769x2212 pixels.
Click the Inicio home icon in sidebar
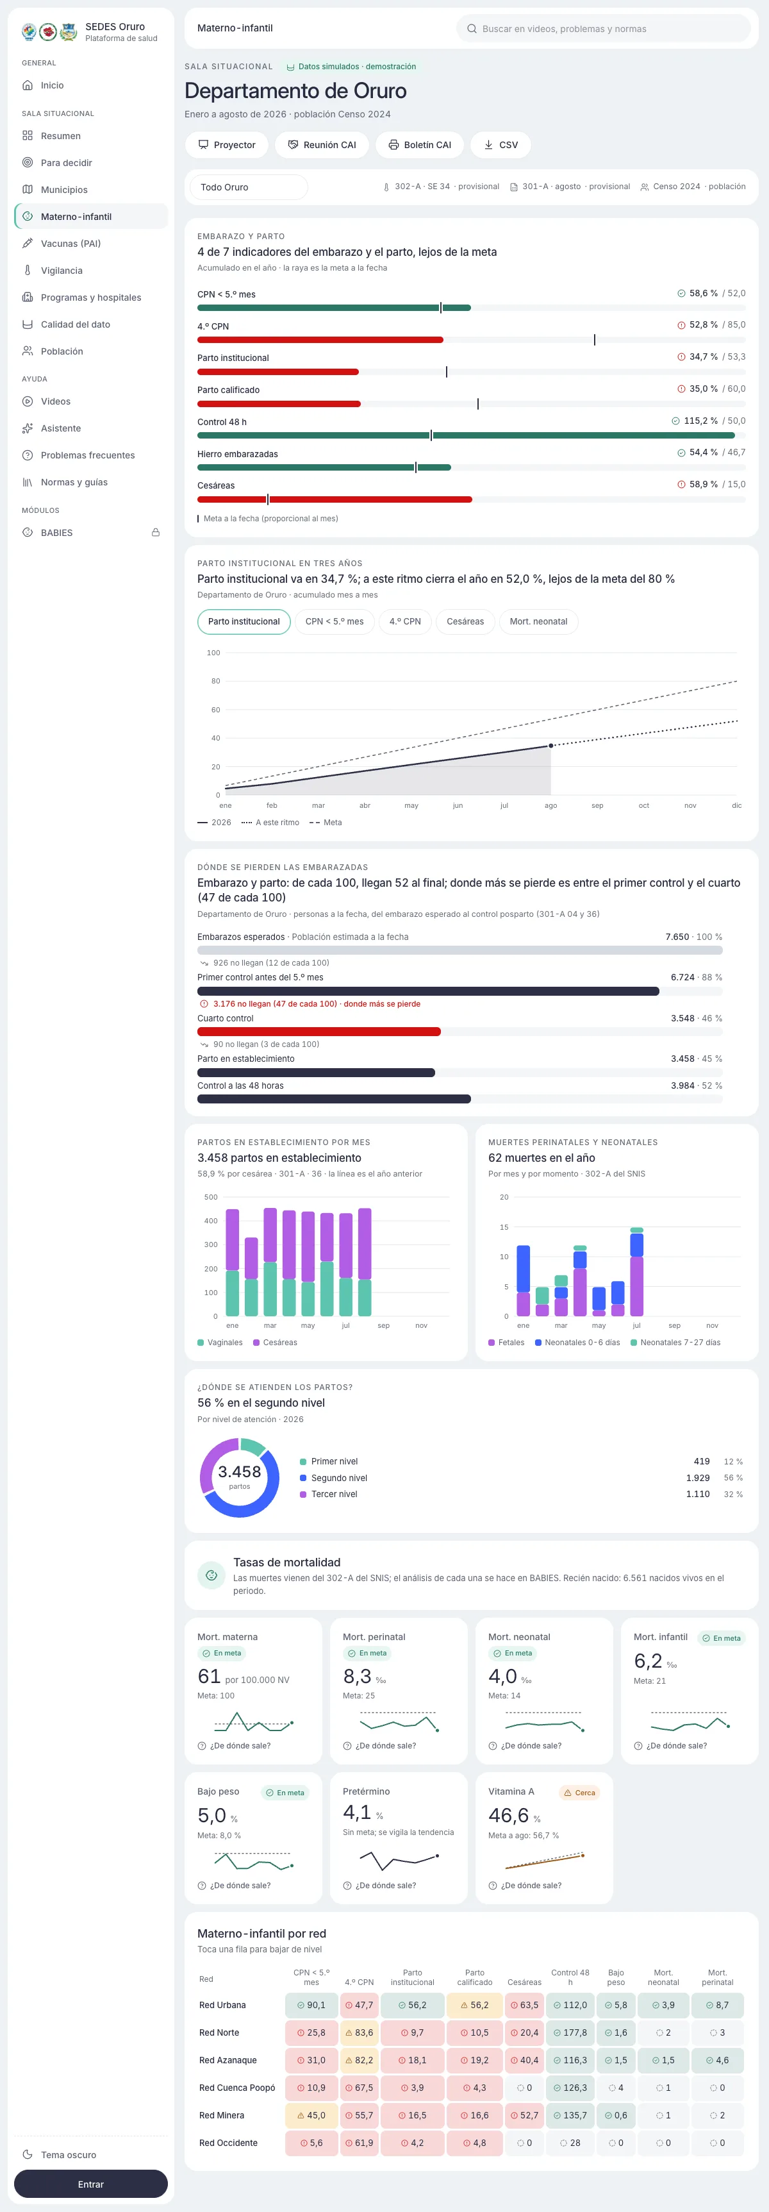28,85
